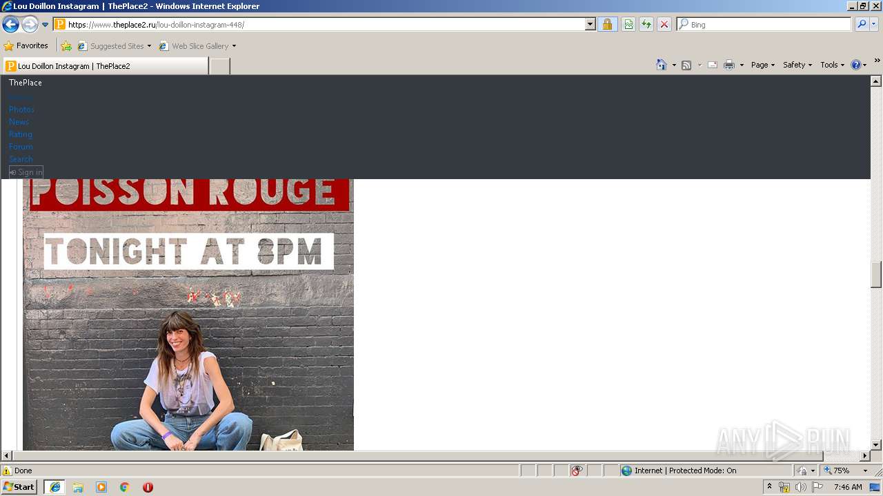Viewport: 883px width, 496px height.
Task: Expand the Print options dropdown arrow
Action: [742, 65]
